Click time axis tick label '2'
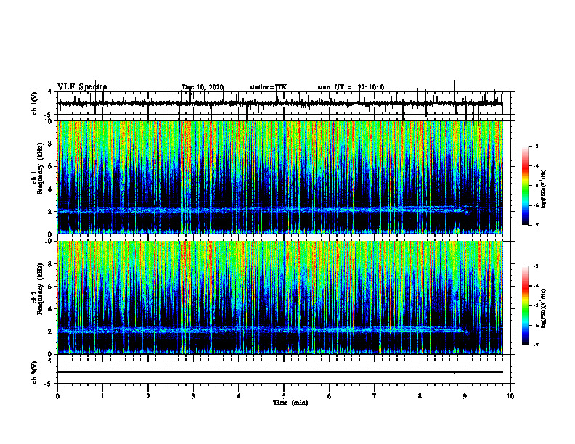 pos(148,396)
